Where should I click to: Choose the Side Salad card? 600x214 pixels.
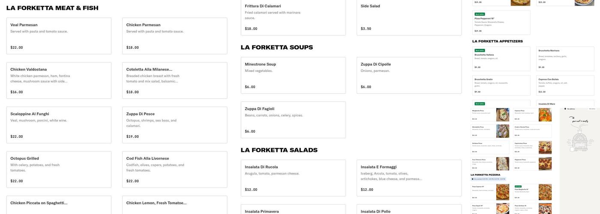409,17
